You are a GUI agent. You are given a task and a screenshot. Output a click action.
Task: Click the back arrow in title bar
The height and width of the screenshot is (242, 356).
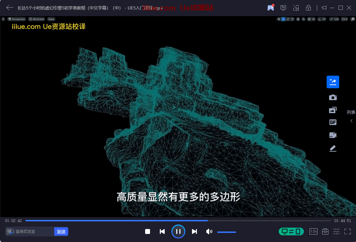[9, 8]
